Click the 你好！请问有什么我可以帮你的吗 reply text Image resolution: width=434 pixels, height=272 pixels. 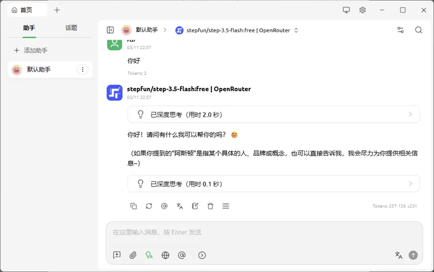coord(177,135)
